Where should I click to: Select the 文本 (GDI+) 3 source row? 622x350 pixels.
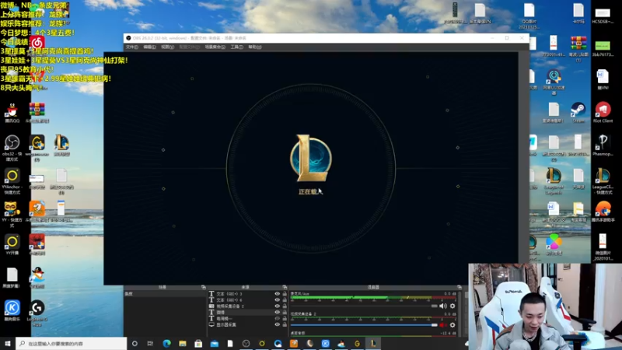(x=248, y=294)
